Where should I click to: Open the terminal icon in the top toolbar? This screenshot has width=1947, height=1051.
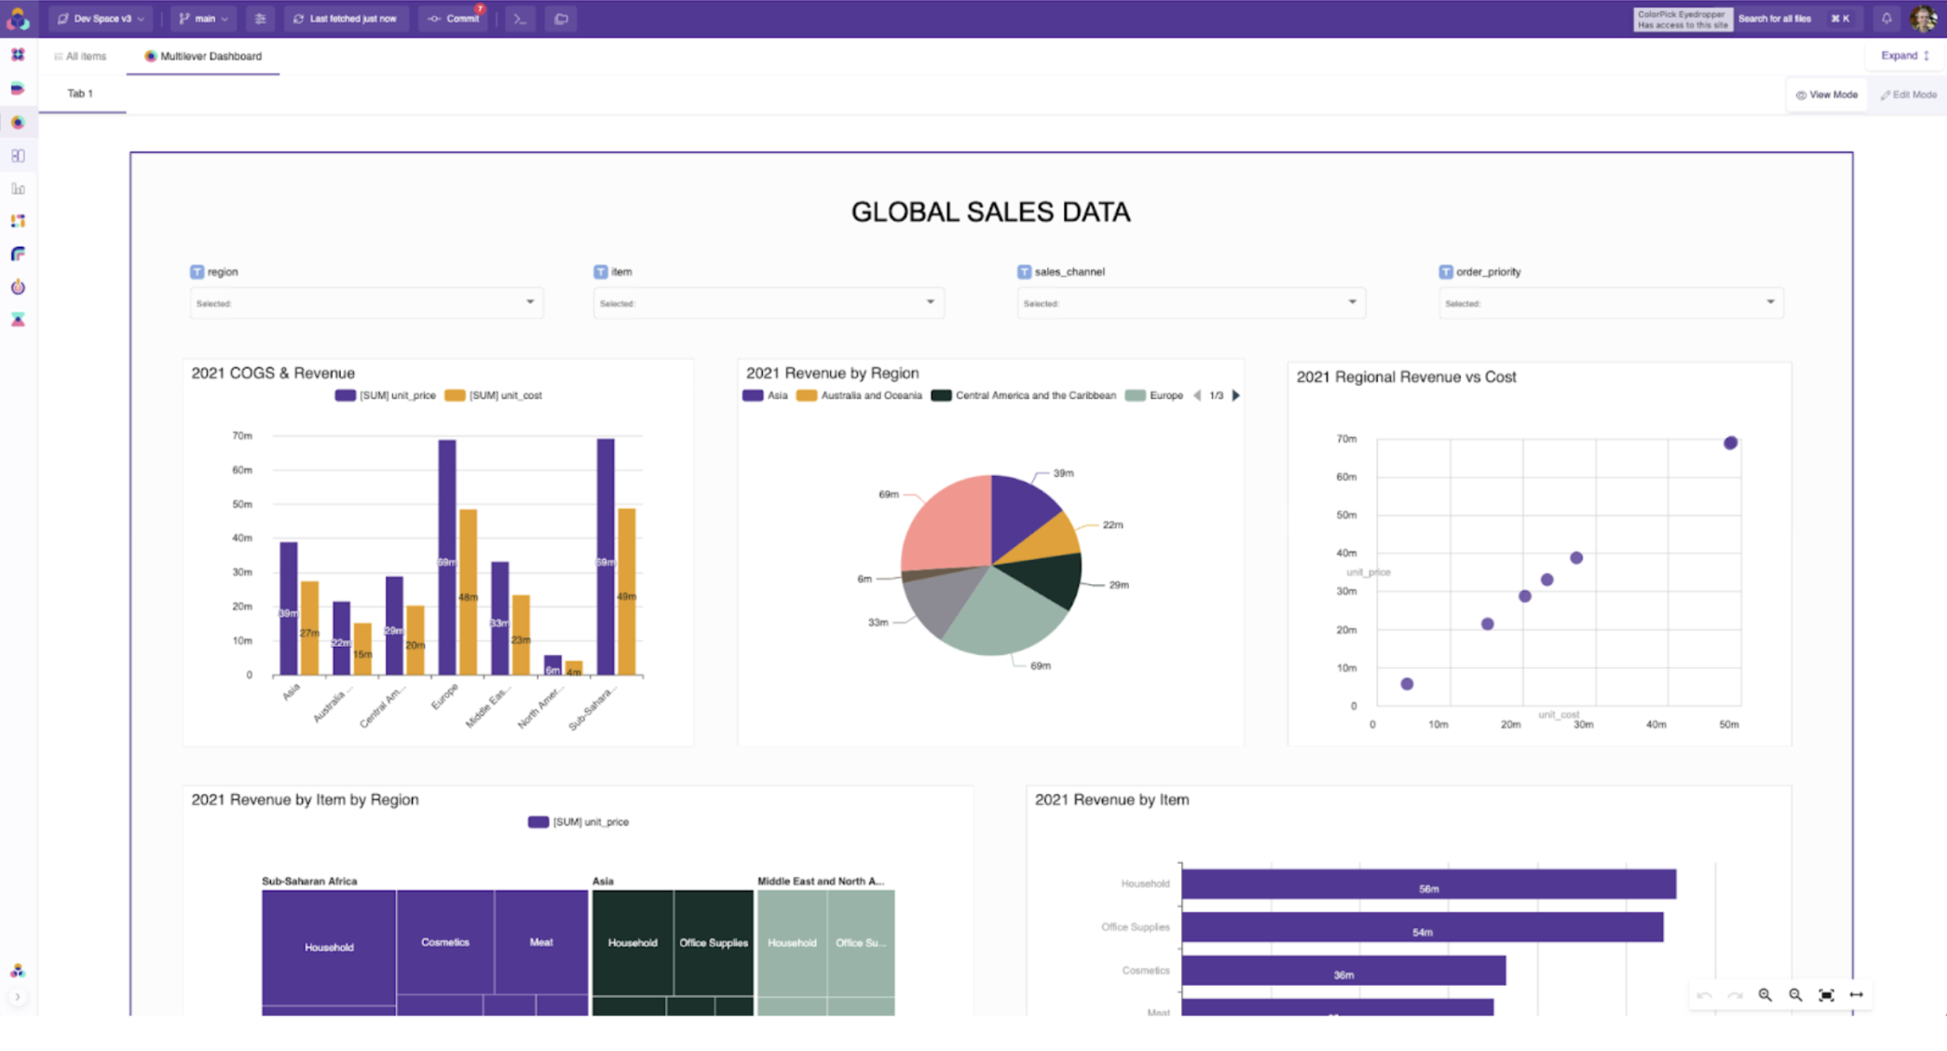tap(520, 18)
